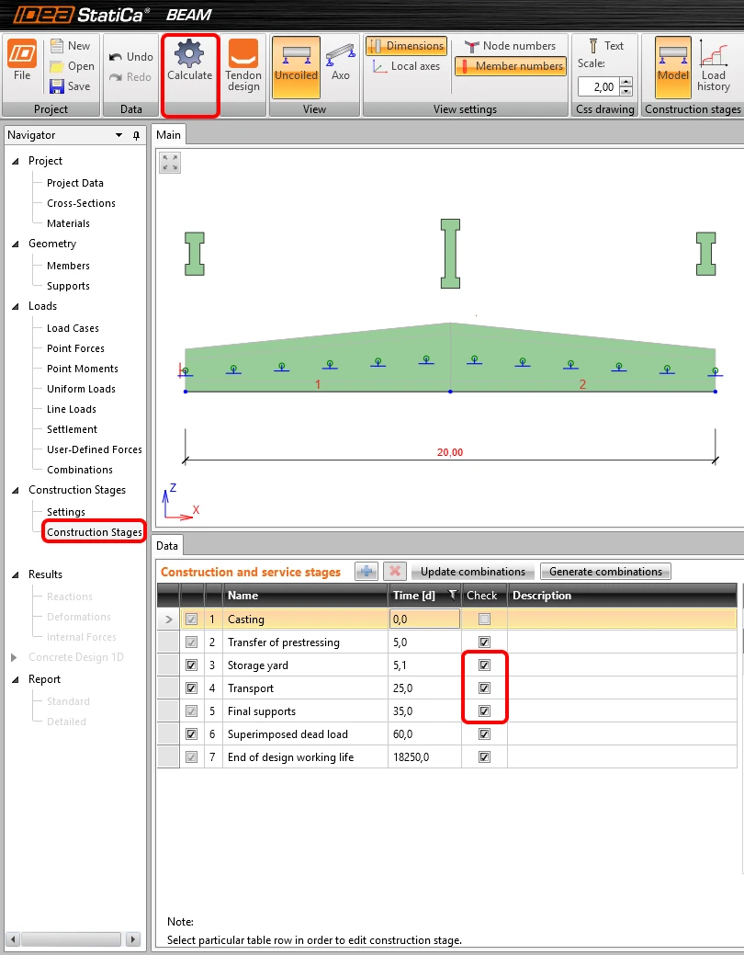The width and height of the screenshot is (744, 955).
Task: Delete stage using red X icon
Action: coord(395,572)
